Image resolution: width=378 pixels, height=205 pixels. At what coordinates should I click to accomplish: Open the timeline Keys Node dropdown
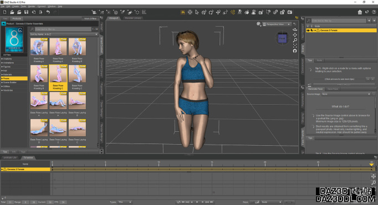[272, 202]
